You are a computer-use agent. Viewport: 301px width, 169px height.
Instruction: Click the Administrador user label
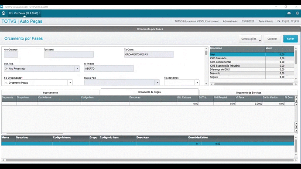pyautogui.click(x=230, y=21)
